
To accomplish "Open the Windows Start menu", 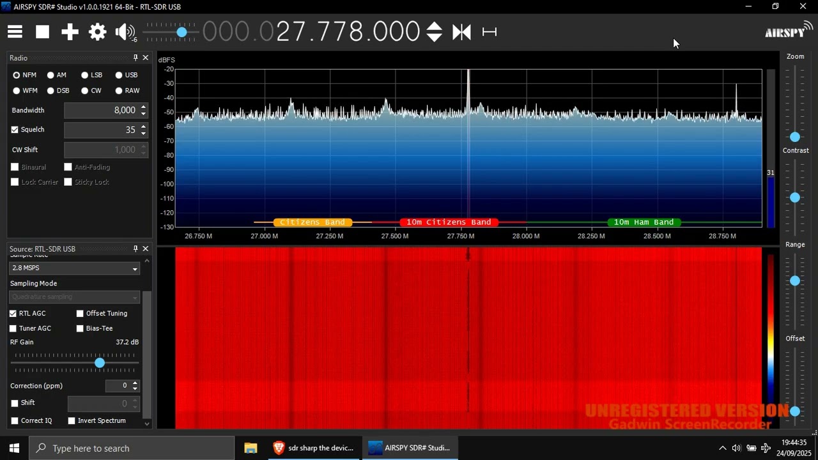I will coord(14,448).
